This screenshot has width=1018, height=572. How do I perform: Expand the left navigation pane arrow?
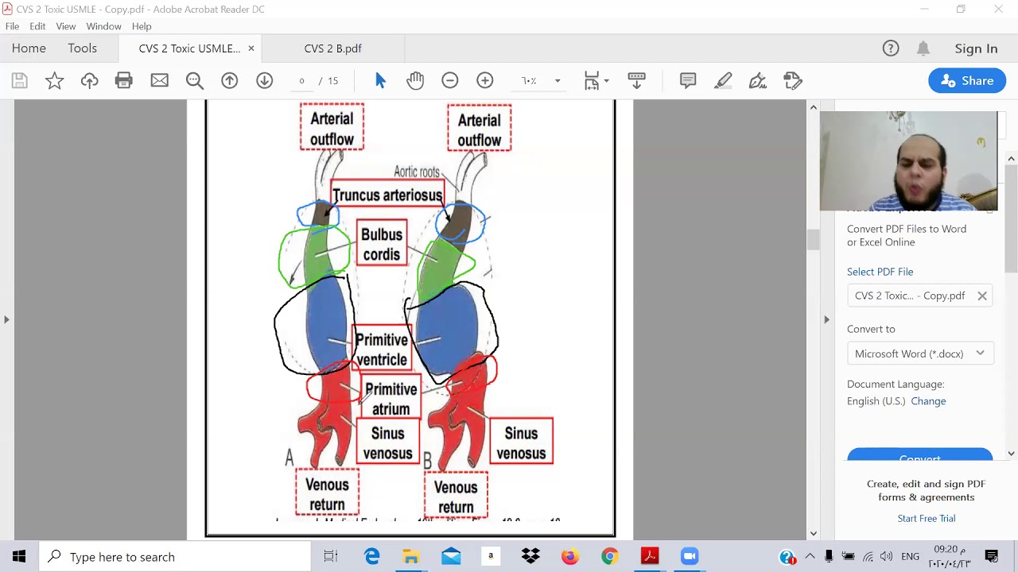click(6, 319)
